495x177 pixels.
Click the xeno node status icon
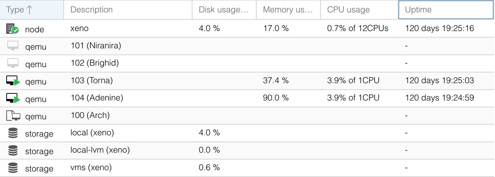coord(13,29)
